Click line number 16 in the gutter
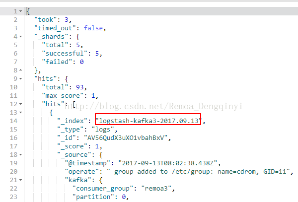The width and height of the screenshot is (298, 202). (13, 137)
